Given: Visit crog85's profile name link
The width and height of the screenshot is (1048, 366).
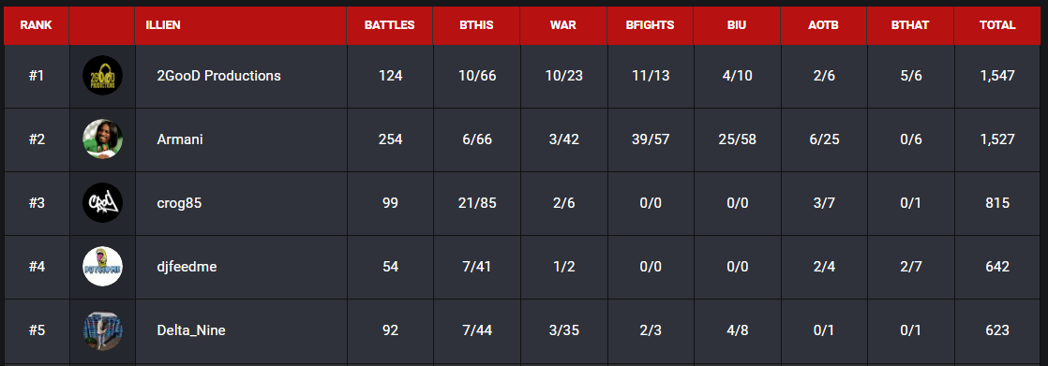Looking at the screenshot, I should 179,203.
